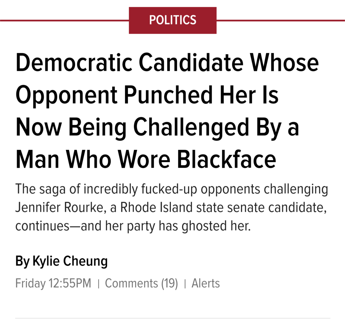This screenshot has width=345, height=327.
Task: Click the Friday 12:55PM timestamp
Action: [53, 283]
